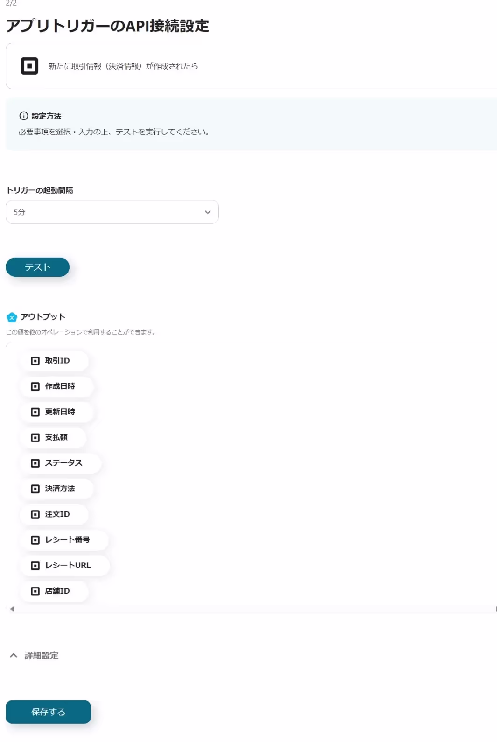Click the Square icon on the 注文ID chip

[x=35, y=514]
